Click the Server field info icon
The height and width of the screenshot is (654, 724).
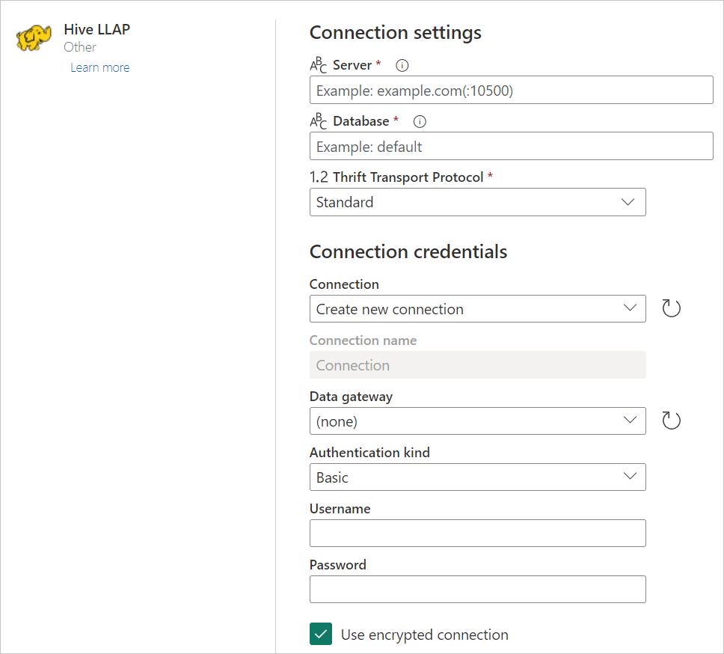pyautogui.click(x=402, y=66)
